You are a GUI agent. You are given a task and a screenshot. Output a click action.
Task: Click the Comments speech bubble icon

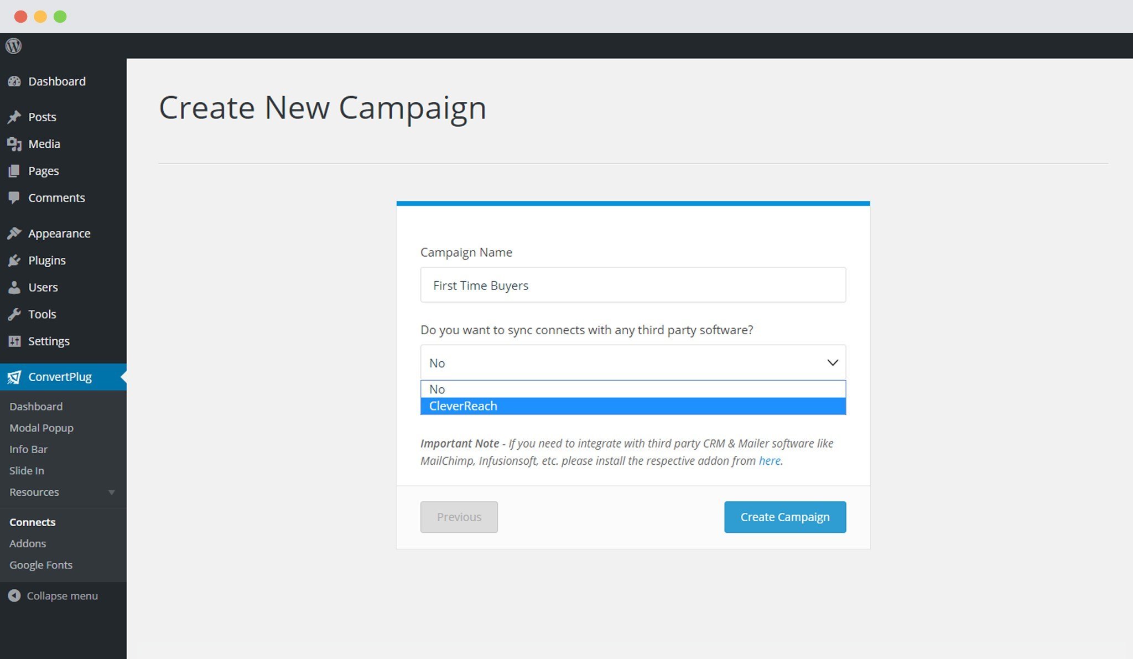tap(14, 198)
